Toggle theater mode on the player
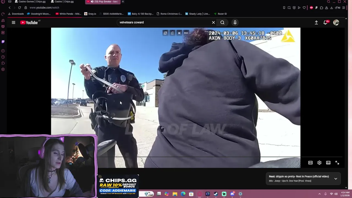 click(328, 163)
